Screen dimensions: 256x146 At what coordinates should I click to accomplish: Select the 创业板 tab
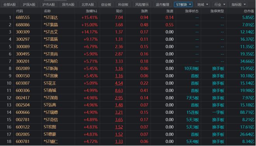point(106,5)
